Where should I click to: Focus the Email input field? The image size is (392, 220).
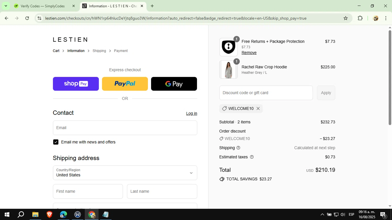(x=125, y=128)
